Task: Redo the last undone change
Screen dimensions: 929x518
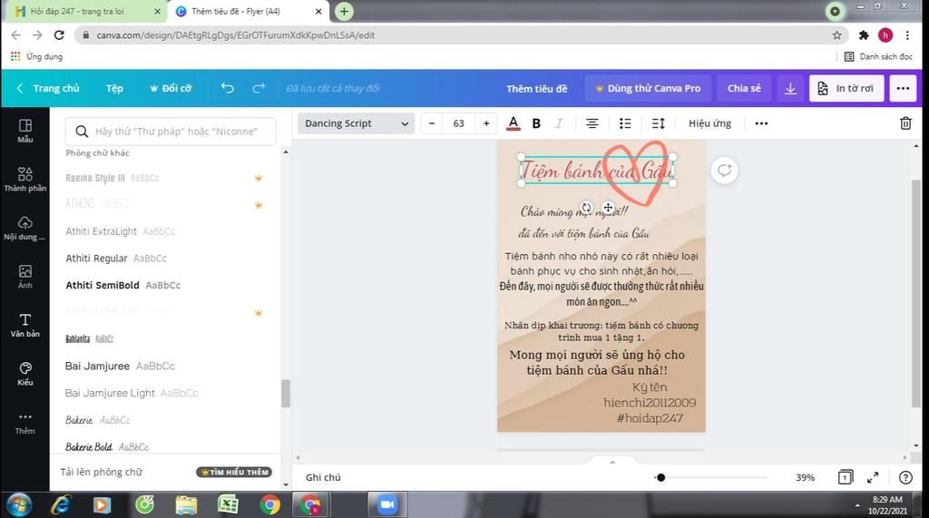Action: (259, 88)
